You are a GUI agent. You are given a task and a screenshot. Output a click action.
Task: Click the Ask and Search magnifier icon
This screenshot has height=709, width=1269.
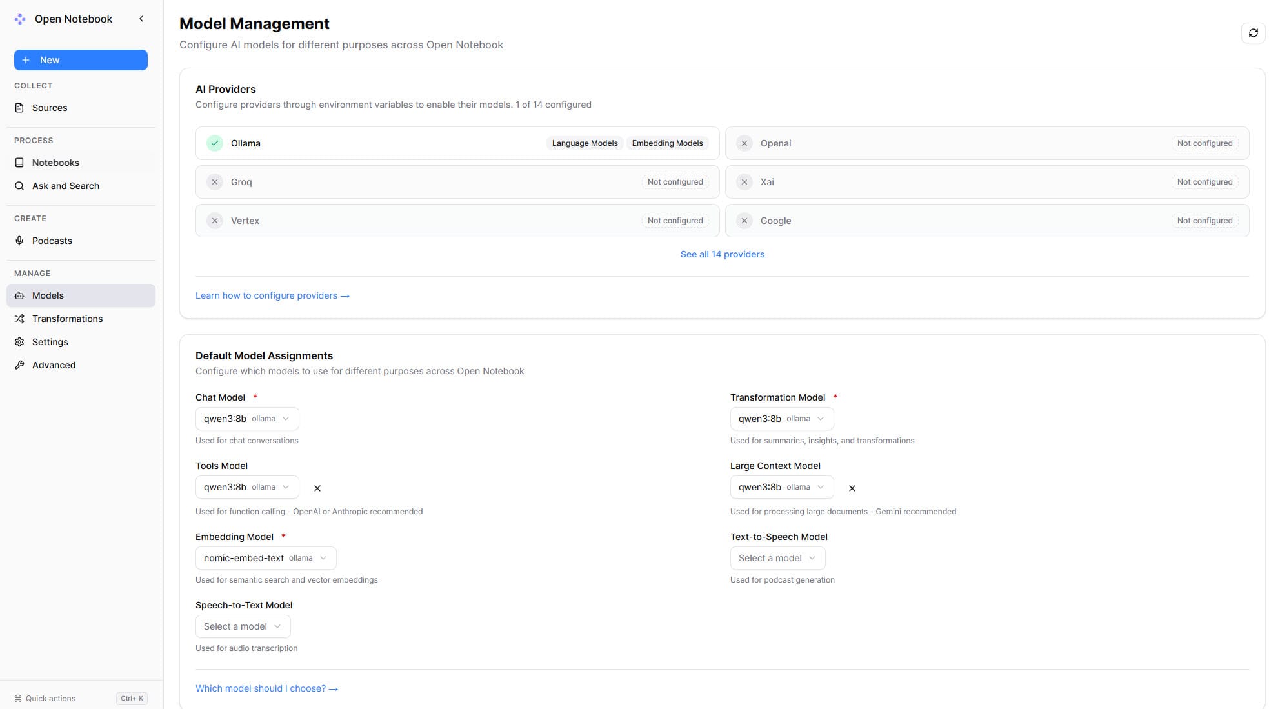[19, 186]
